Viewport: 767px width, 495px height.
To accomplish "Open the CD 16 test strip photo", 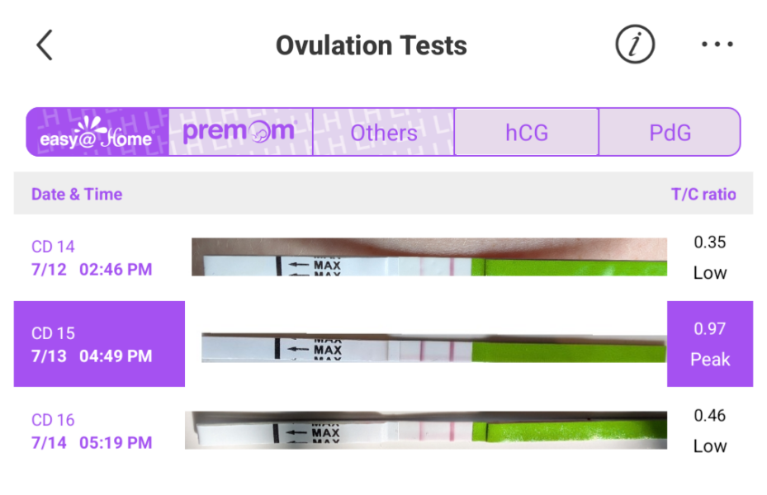I will pyautogui.click(x=426, y=431).
